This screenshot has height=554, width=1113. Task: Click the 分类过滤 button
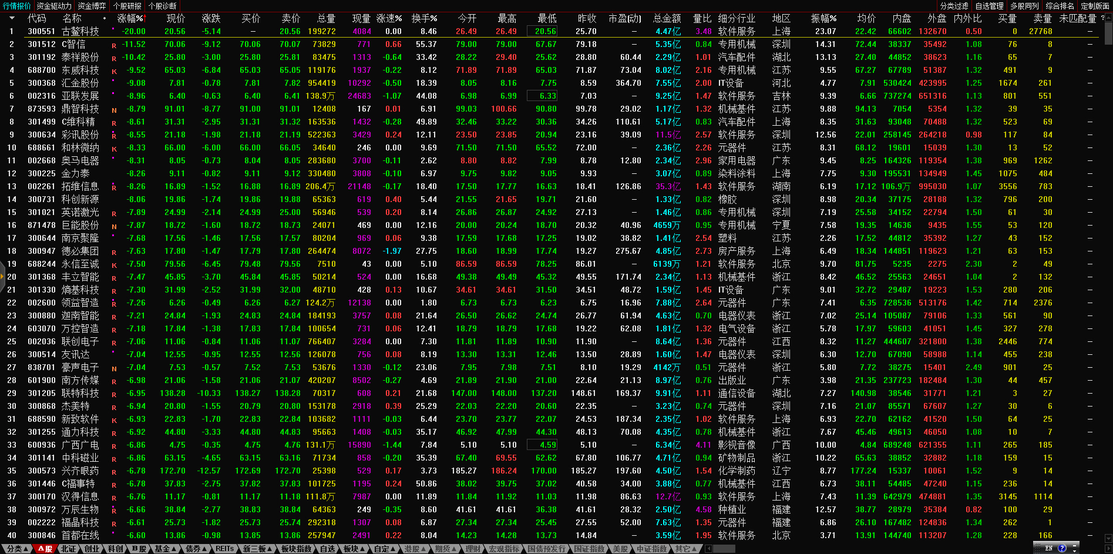954,6
